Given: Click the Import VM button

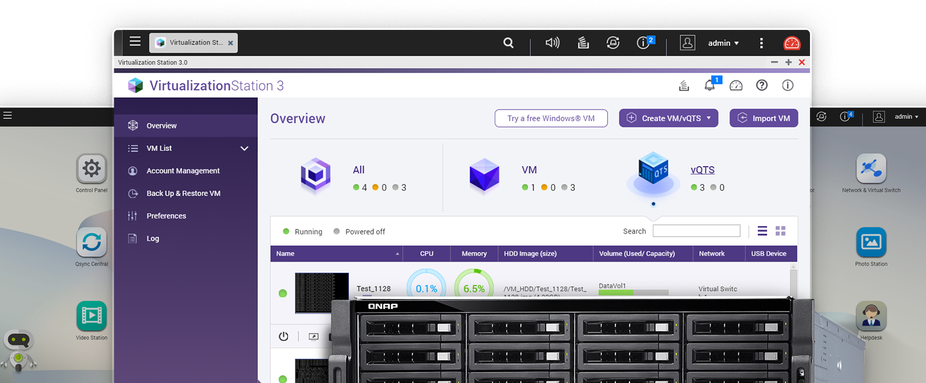Looking at the screenshot, I should point(764,118).
